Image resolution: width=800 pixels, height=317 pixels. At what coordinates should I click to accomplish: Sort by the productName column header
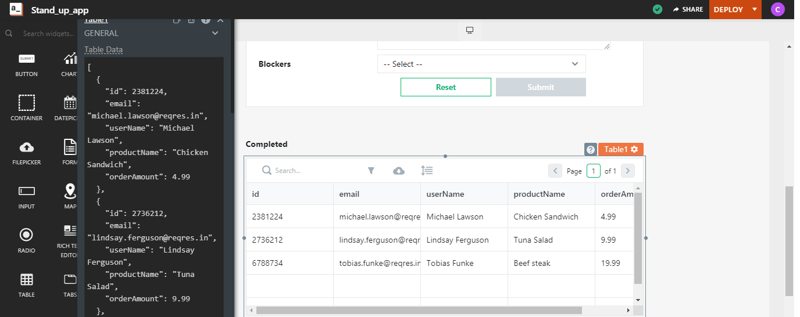coord(539,194)
